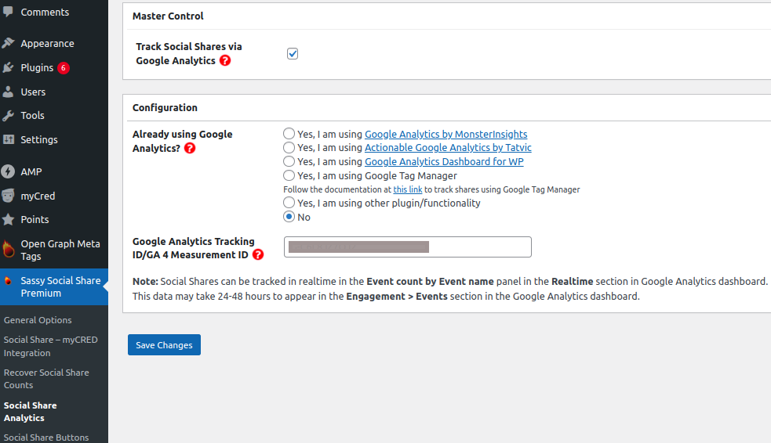Open help for Track Social Shares option
This screenshot has height=443, width=771.
click(225, 60)
